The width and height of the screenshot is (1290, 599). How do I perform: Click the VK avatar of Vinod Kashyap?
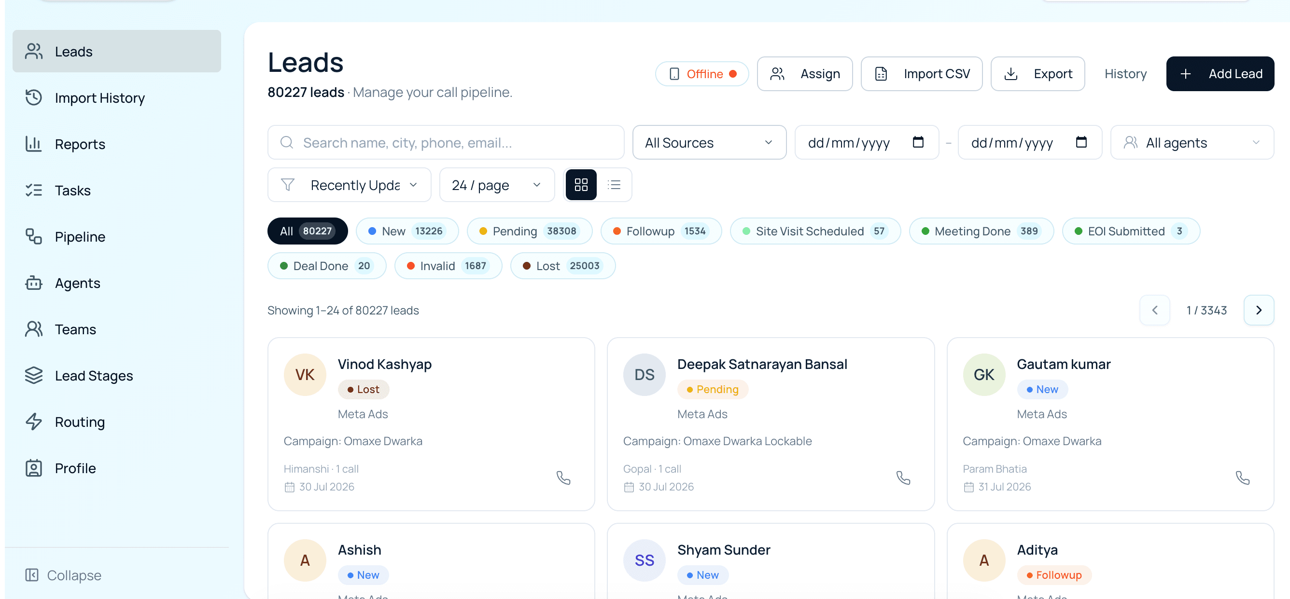[x=305, y=374]
